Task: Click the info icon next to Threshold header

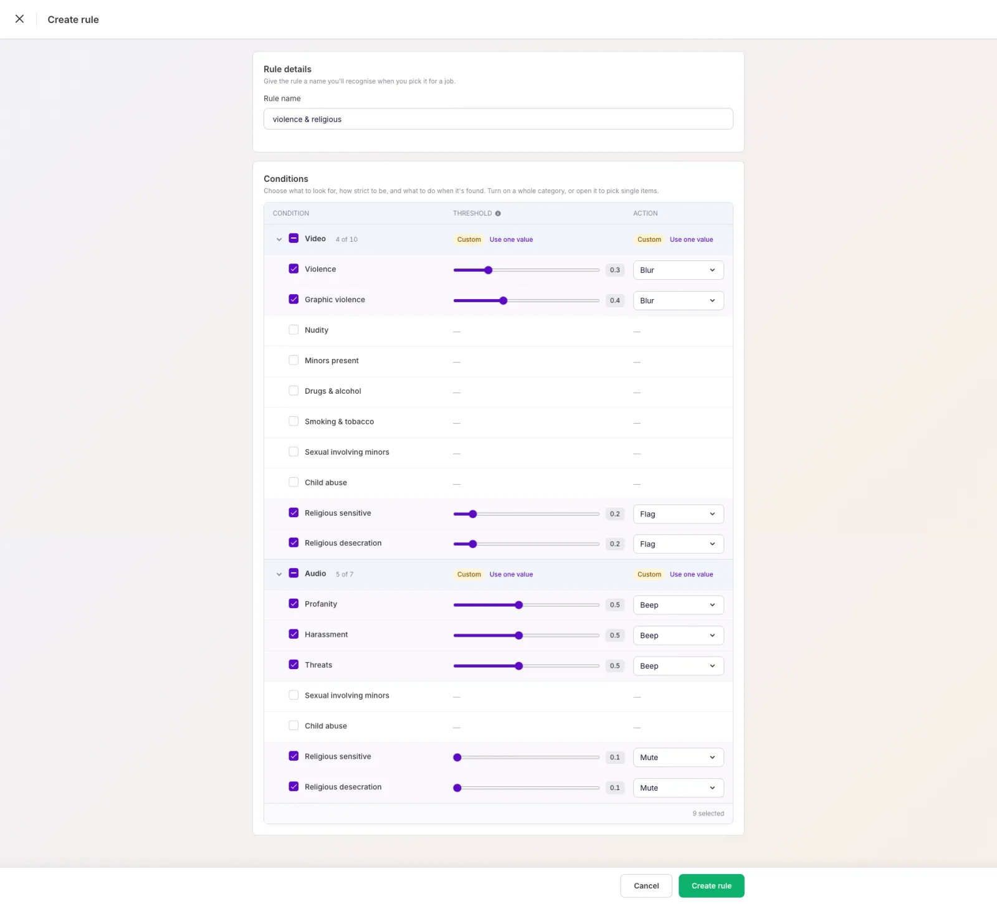Action: pos(498,214)
